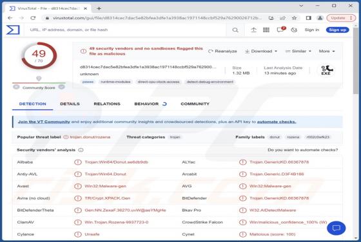Open the chat bubble button
Image resolution: width=361 pixels, height=242 pixels.
(336, 228)
